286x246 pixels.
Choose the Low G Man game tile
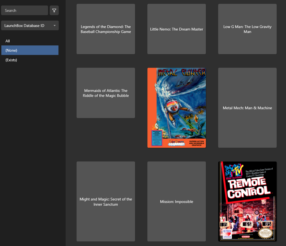click(x=247, y=29)
